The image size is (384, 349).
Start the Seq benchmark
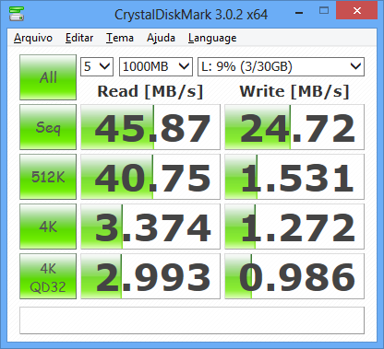48,127
